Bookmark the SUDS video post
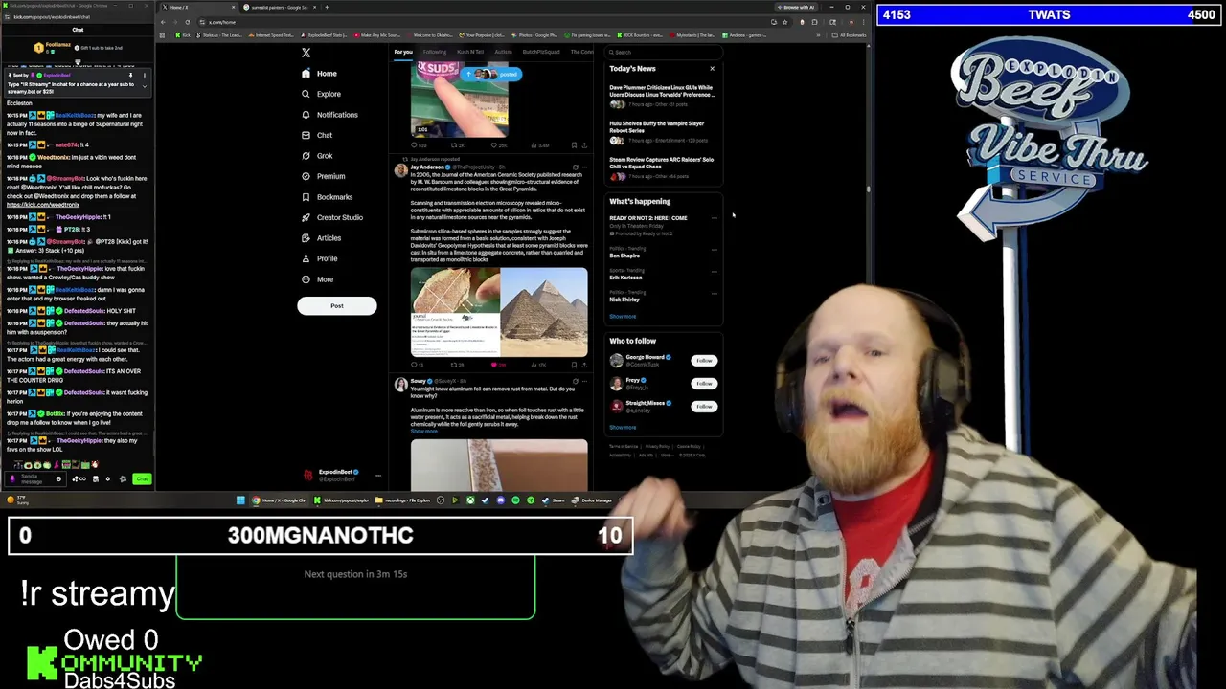Image resolution: width=1226 pixels, height=689 pixels. (574, 145)
